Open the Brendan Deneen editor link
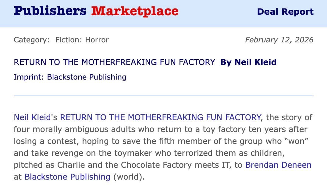This screenshot has width=327, height=186. point(278,165)
